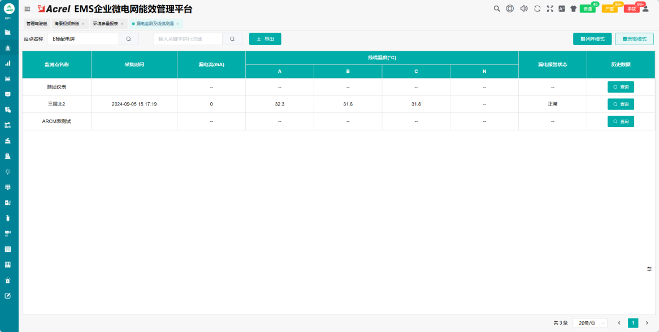Select phase A temperature 32.3
The image size is (659, 332).
click(280, 104)
